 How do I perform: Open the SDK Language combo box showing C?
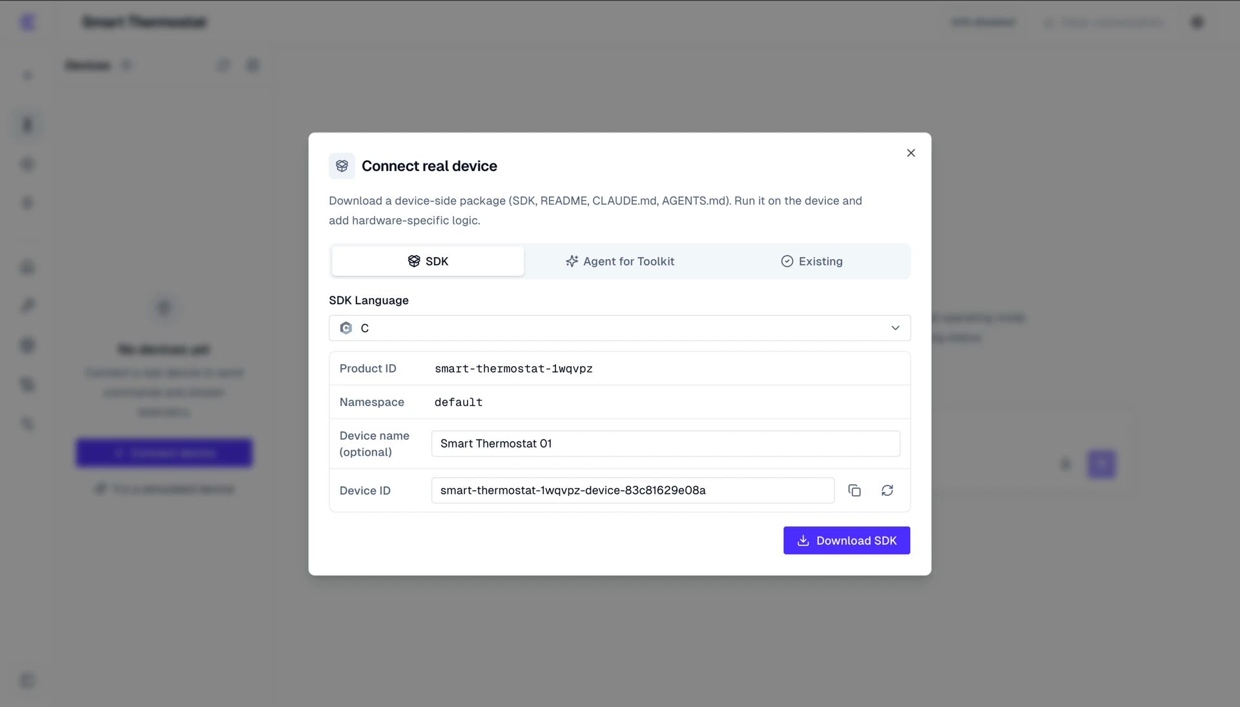pos(619,328)
